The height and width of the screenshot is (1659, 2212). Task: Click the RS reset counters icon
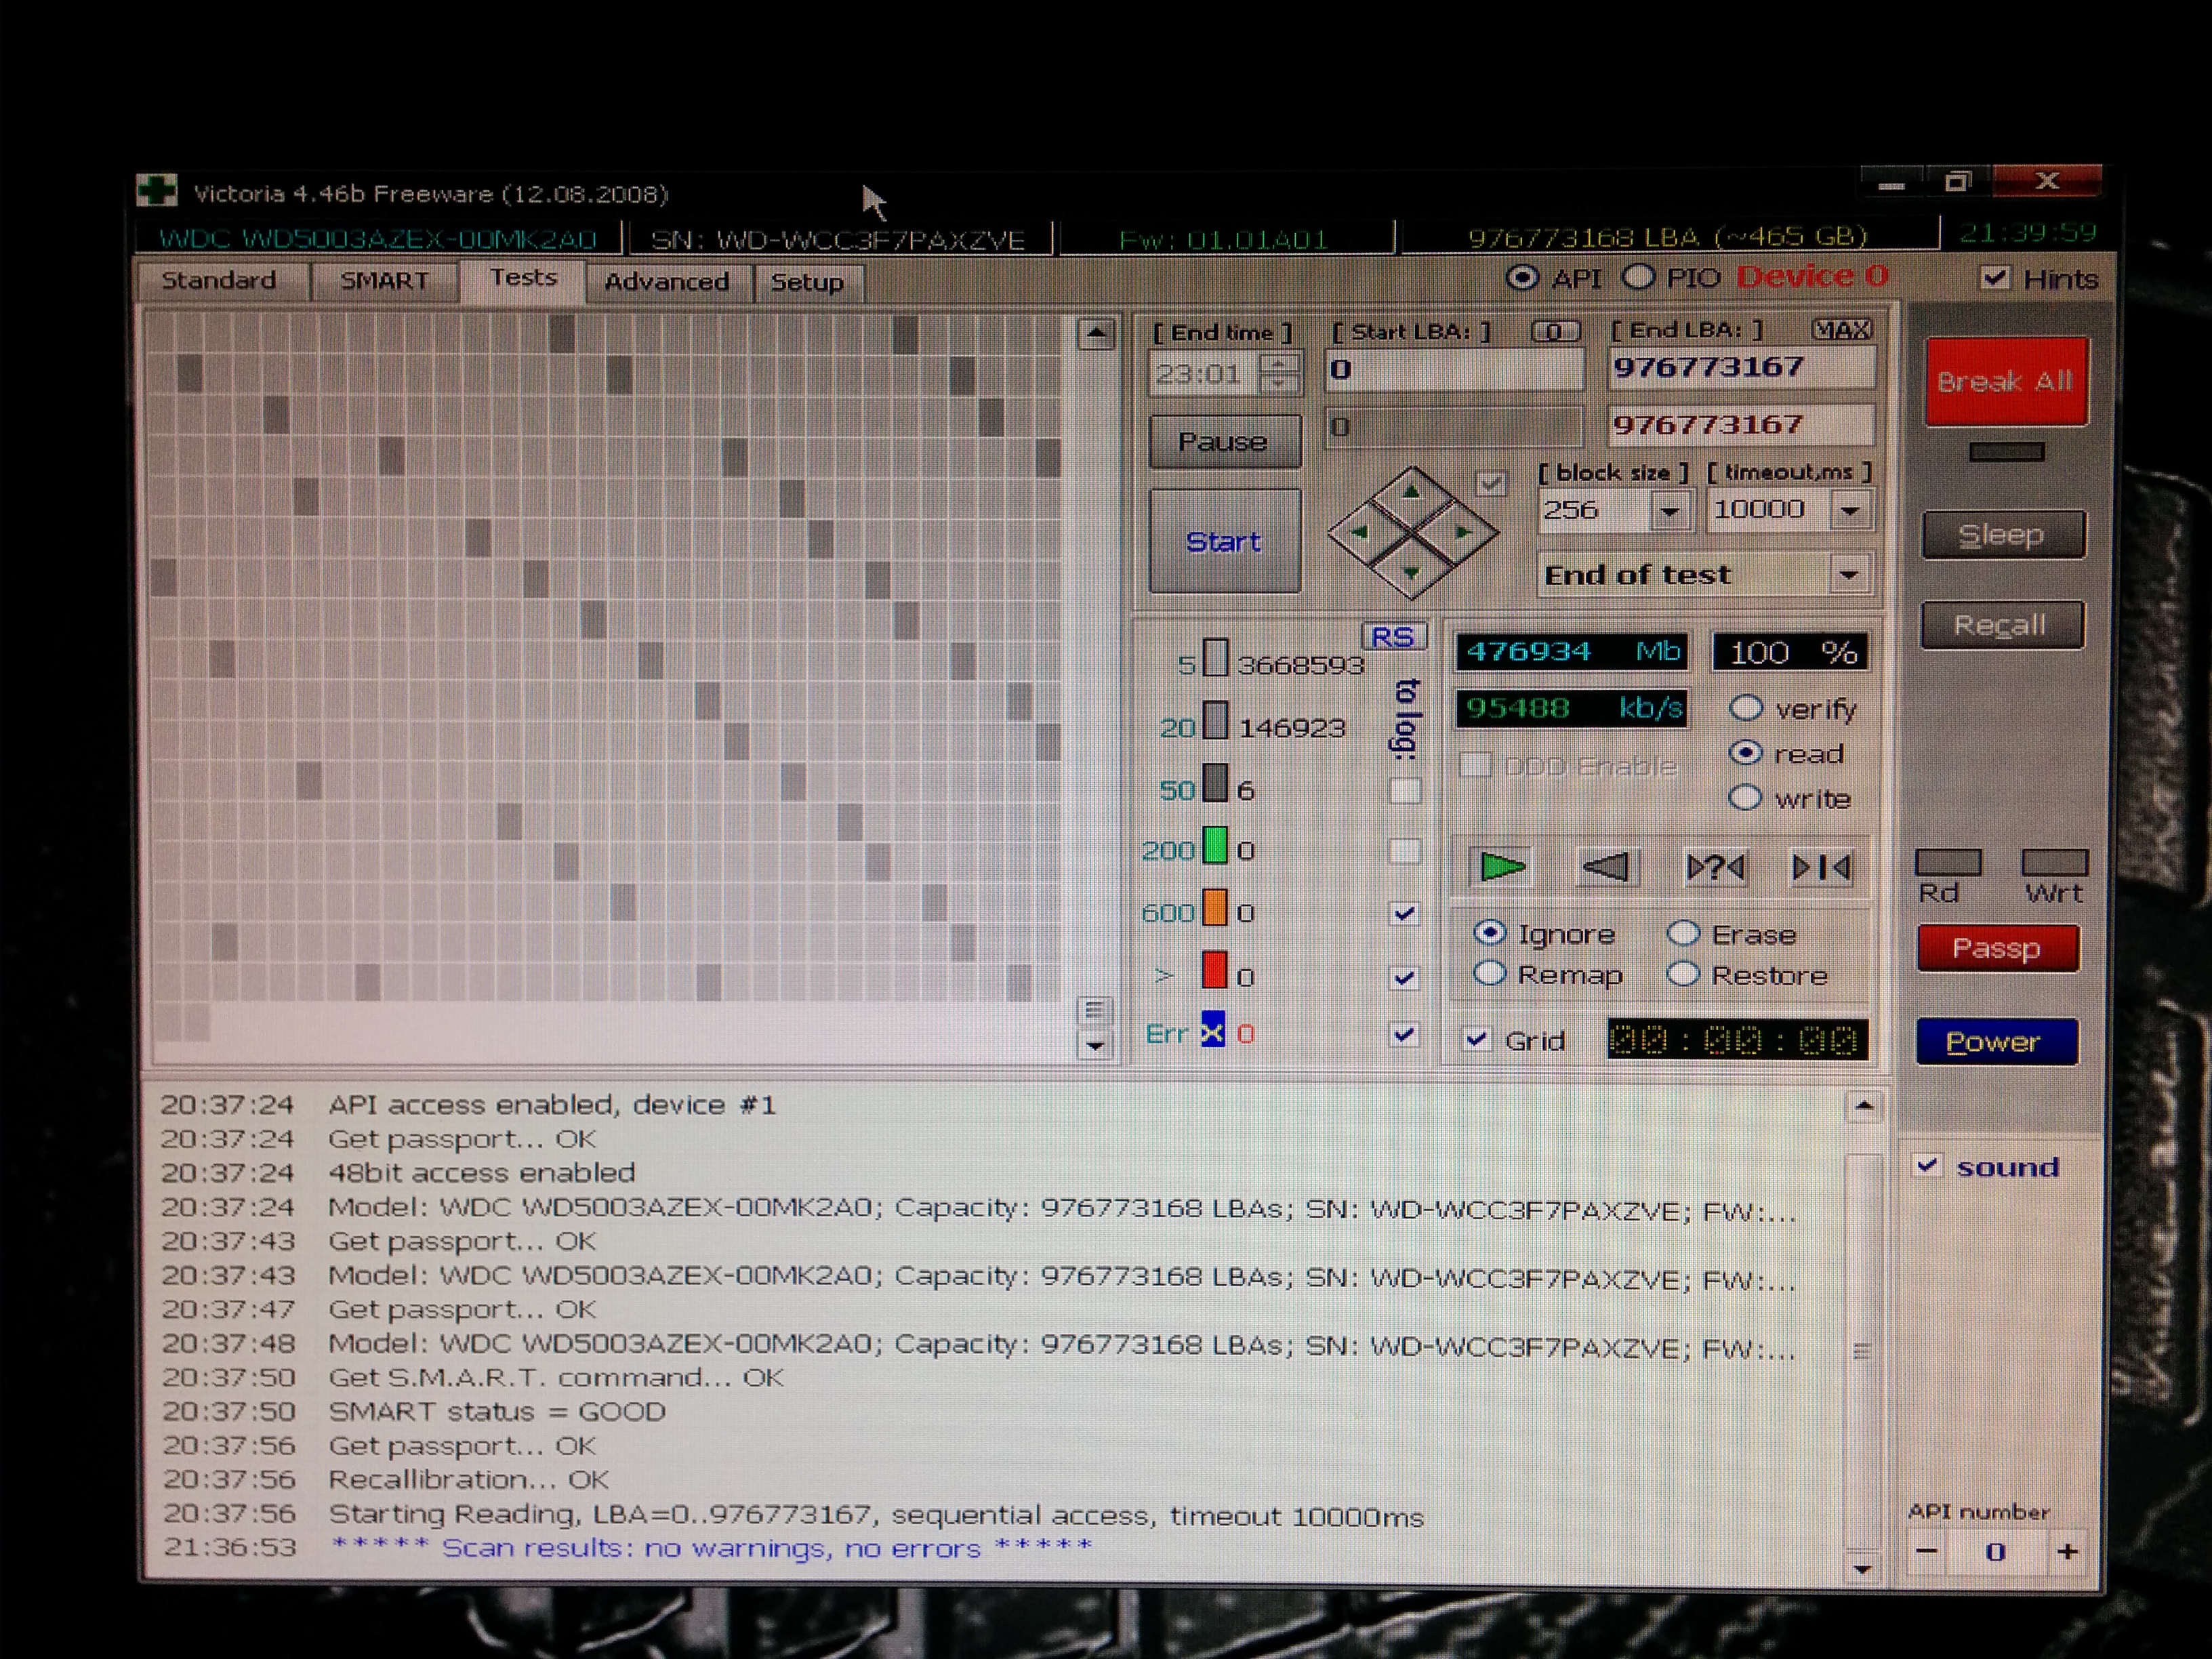tap(1391, 637)
